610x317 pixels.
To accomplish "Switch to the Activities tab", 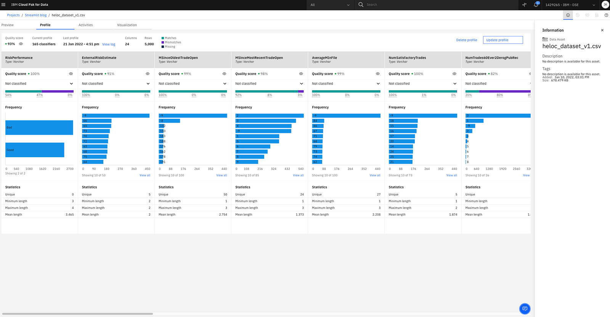I will click(x=85, y=25).
